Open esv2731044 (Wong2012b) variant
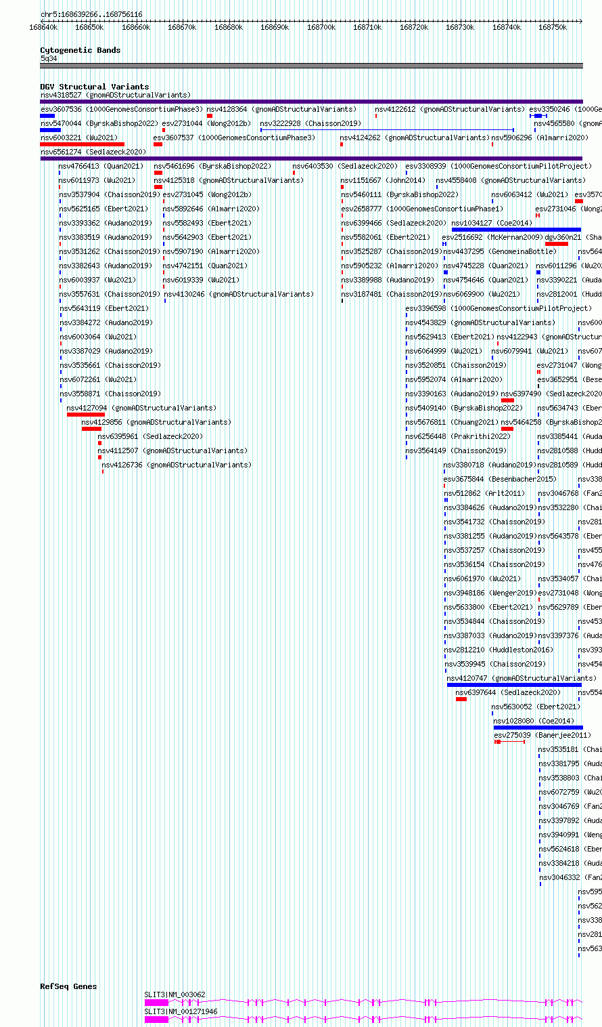 [206, 123]
